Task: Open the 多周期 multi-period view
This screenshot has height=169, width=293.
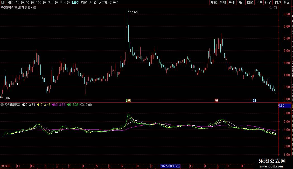Action: coord(103,2)
